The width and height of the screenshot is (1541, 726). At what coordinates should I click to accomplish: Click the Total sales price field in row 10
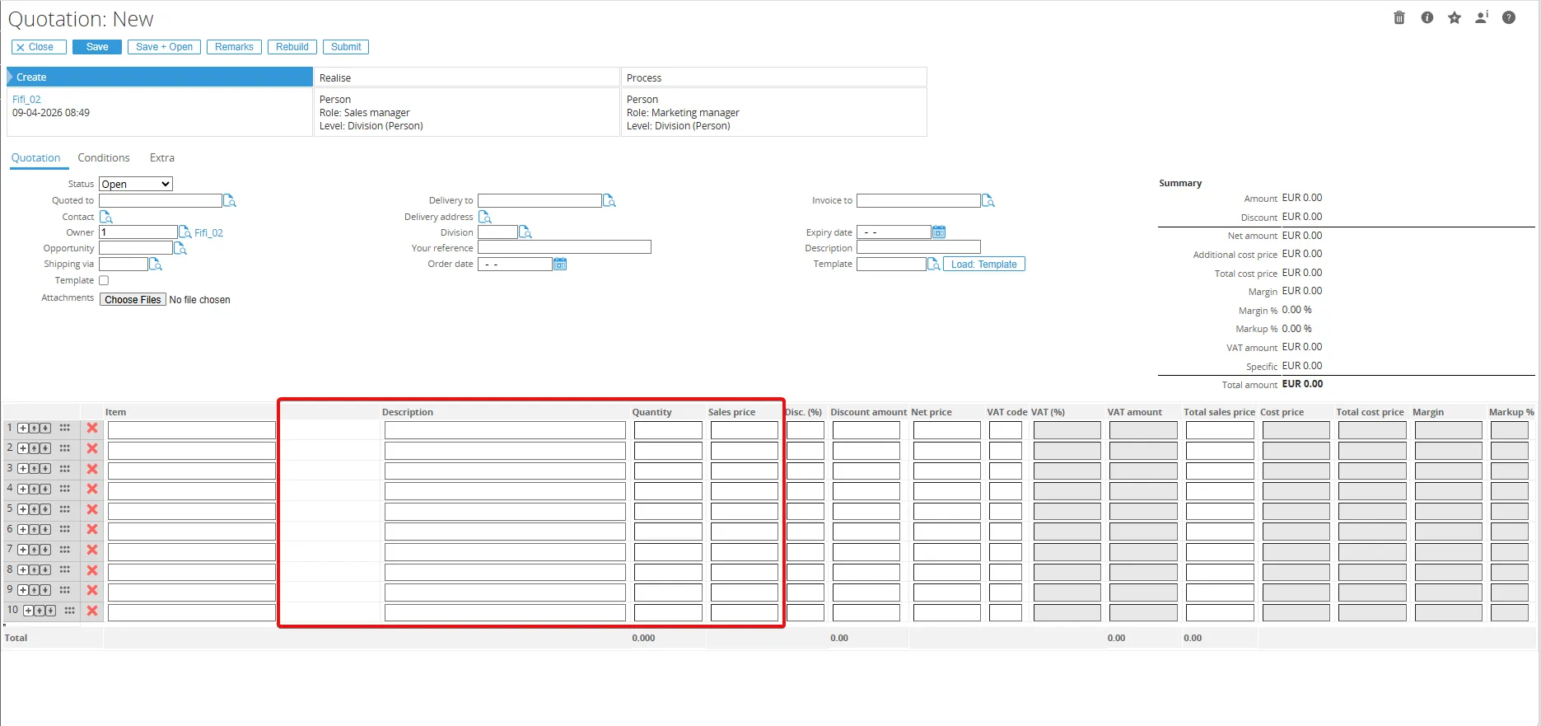[1220, 612]
